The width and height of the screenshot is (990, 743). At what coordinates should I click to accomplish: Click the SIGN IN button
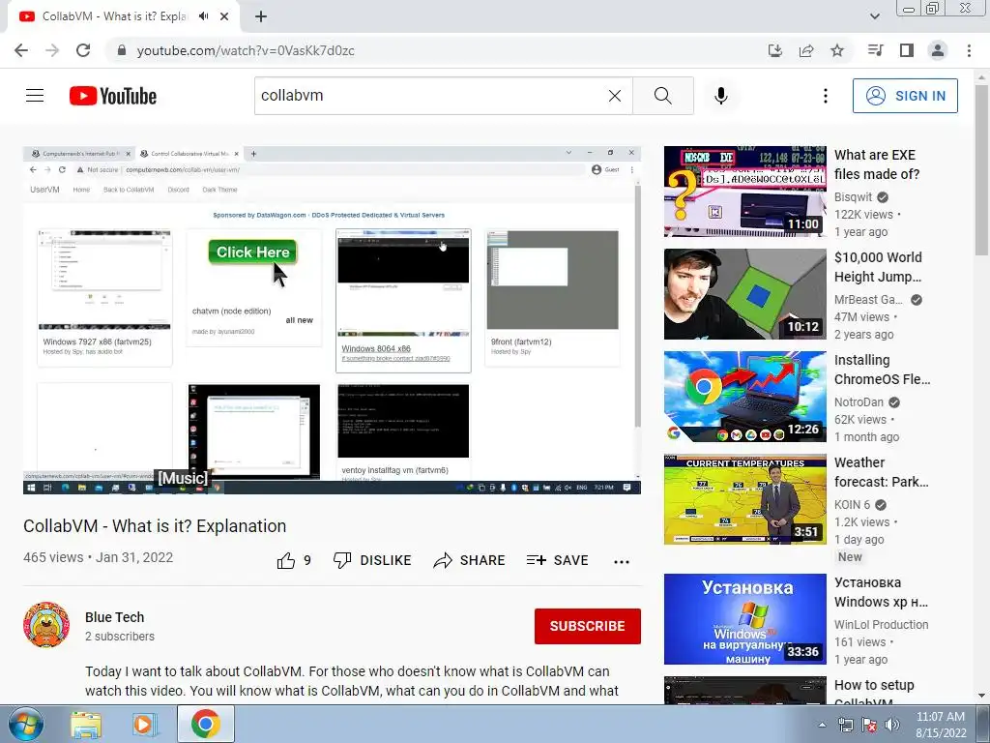tap(905, 96)
